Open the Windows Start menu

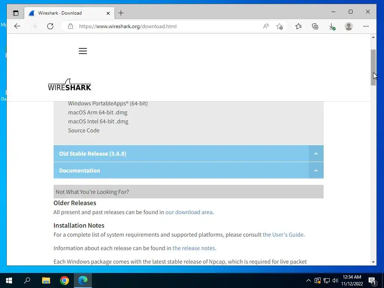(9, 280)
